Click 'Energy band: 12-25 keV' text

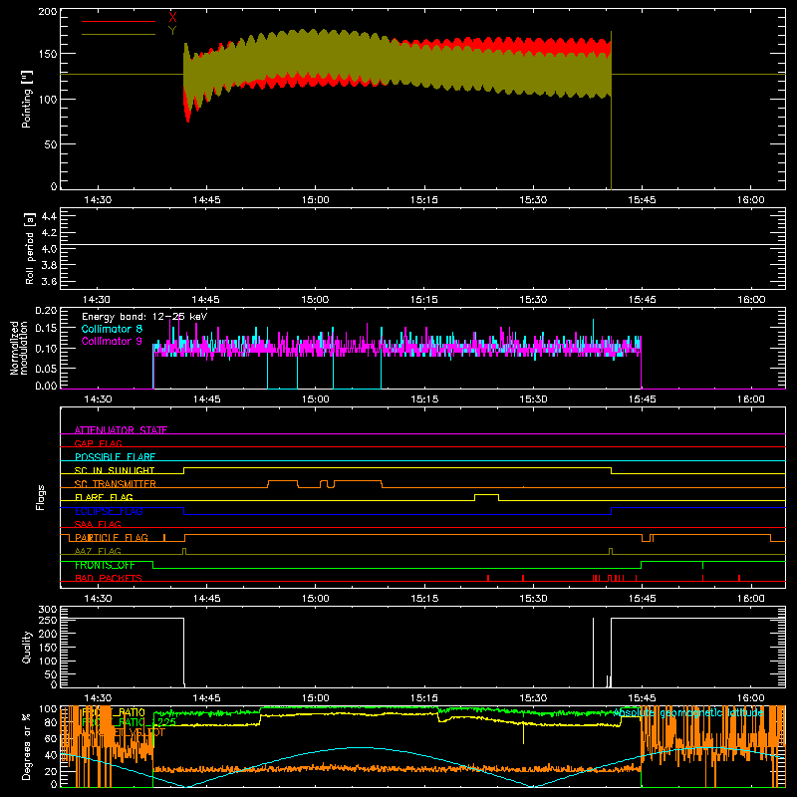tap(144, 317)
